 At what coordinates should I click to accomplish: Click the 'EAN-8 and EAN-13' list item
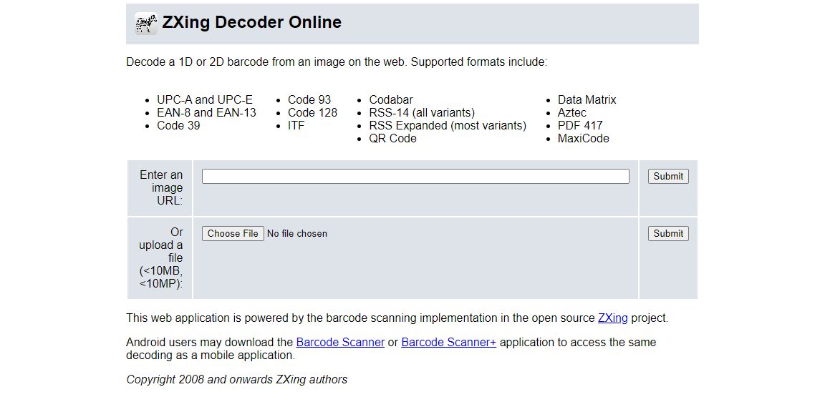tap(206, 112)
